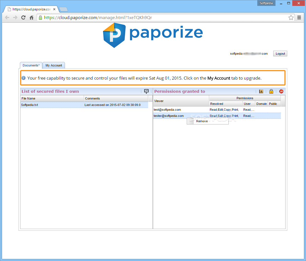Bookmark this page with the star icon
Screen dimensions: 306x261
pyautogui.click(x=291, y=18)
